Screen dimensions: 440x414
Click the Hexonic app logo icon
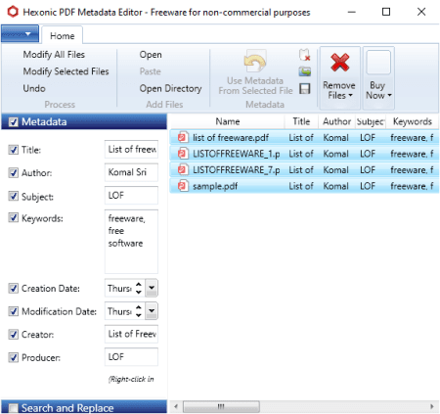pos(13,12)
